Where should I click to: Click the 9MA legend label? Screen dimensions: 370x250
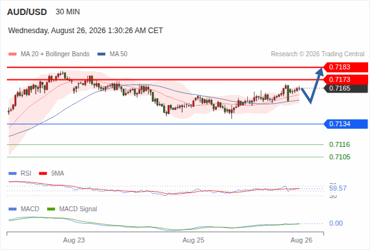point(58,174)
